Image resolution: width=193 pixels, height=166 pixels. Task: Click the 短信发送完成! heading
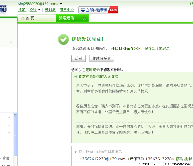tap(87, 39)
